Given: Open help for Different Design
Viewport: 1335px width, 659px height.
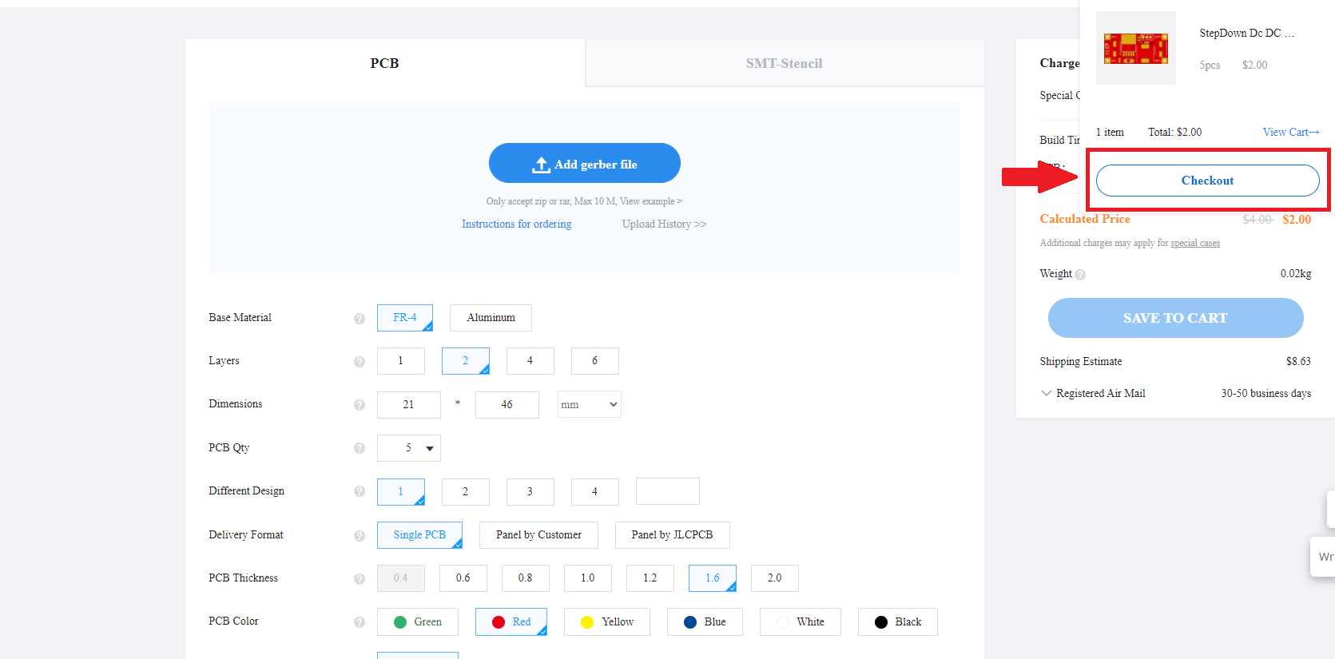Looking at the screenshot, I should click(x=360, y=491).
